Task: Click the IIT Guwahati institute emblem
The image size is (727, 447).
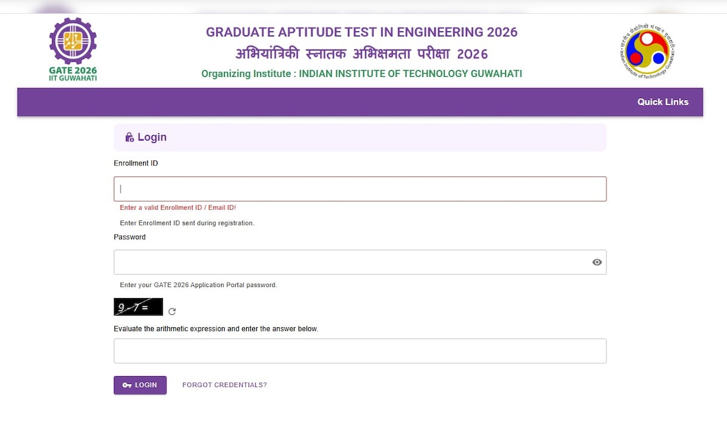Action: 648,52
